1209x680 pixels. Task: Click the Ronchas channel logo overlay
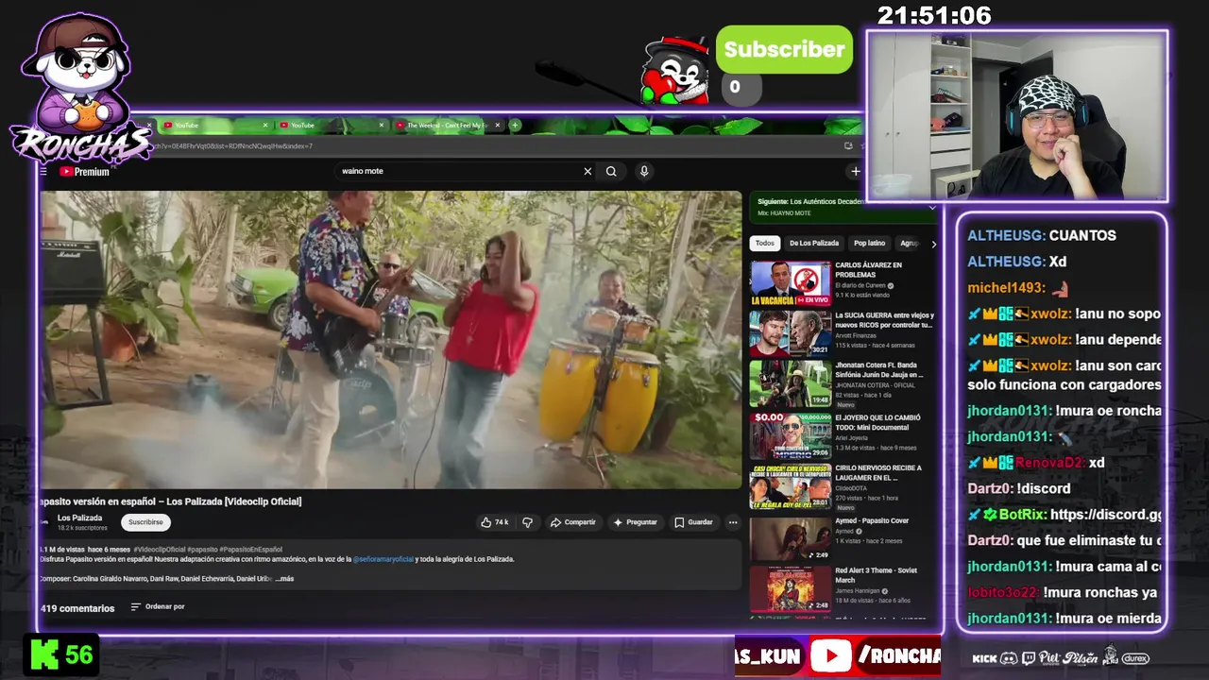click(x=80, y=90)
